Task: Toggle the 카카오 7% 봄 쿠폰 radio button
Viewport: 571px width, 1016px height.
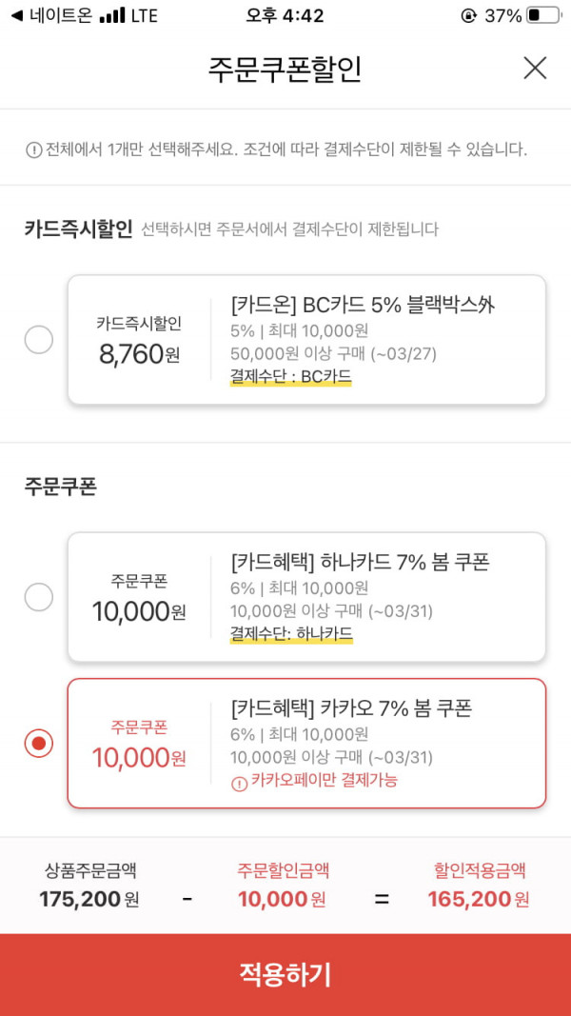Action: (x=39, y=744)
